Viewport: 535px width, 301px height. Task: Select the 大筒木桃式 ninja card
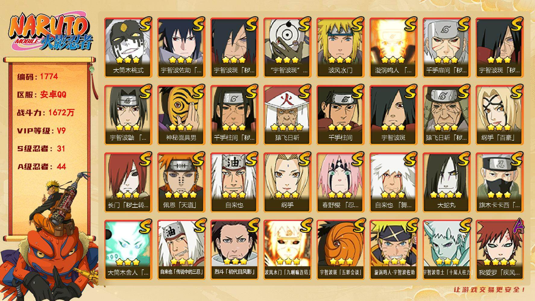pos(128,48)
